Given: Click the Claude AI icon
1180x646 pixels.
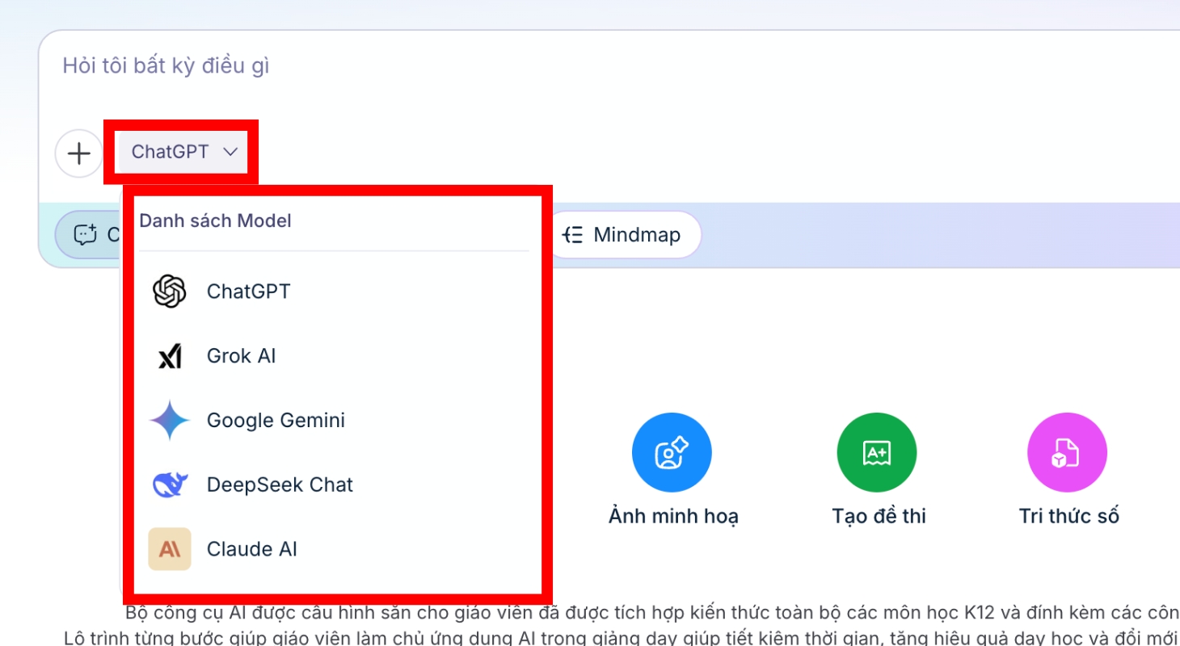Looking at the screenshot, I should (x=168, y=549).
